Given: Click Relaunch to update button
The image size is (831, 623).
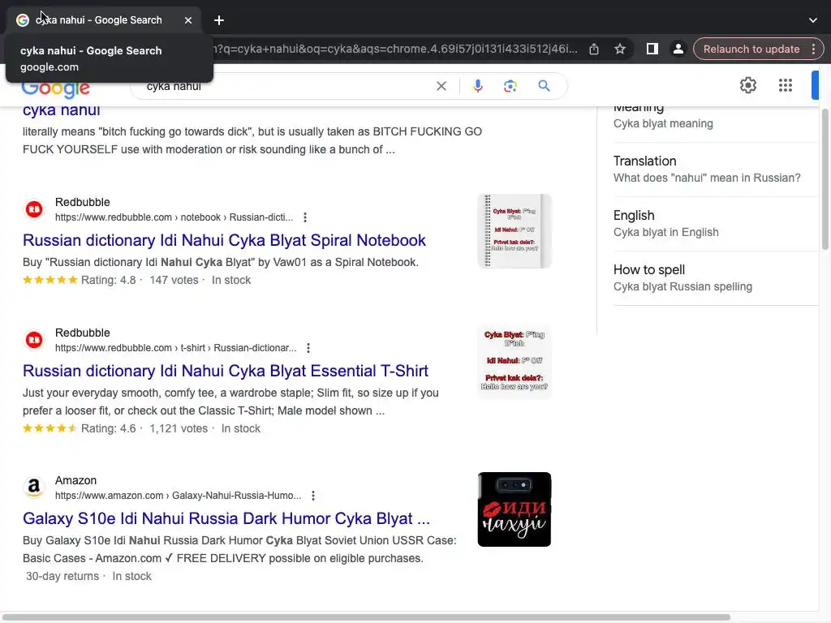Looking at the screenshot, I should click(751, 49).
